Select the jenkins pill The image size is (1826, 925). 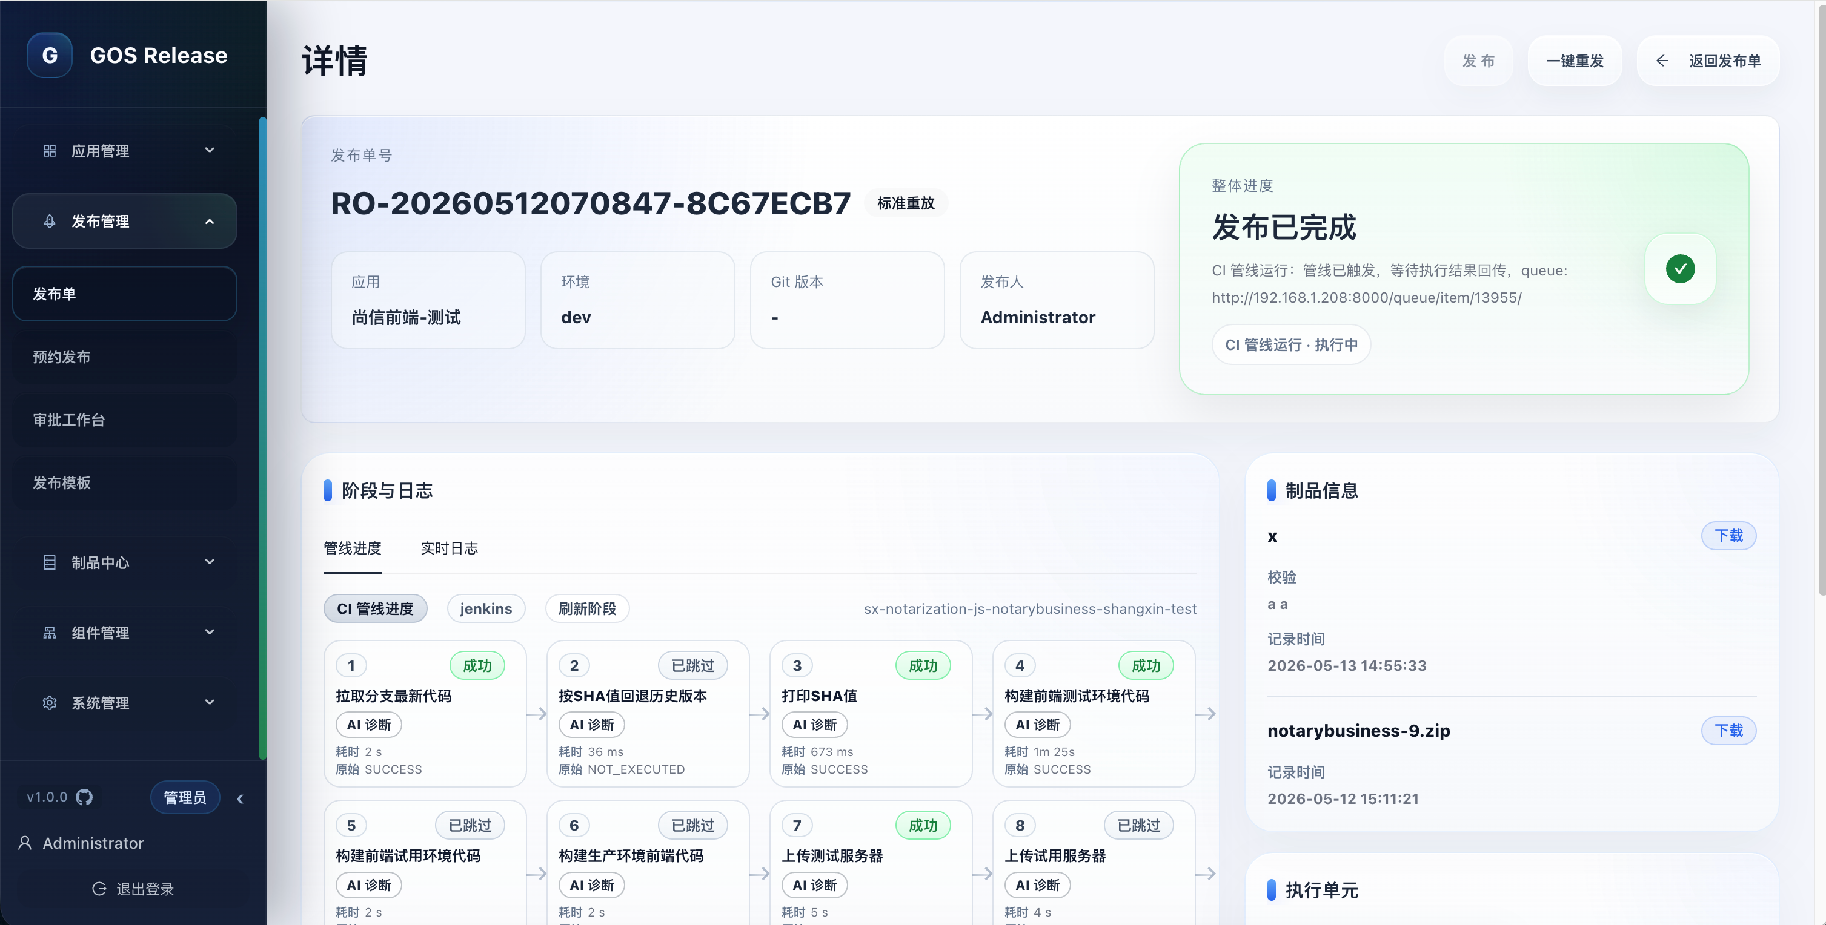485,608
